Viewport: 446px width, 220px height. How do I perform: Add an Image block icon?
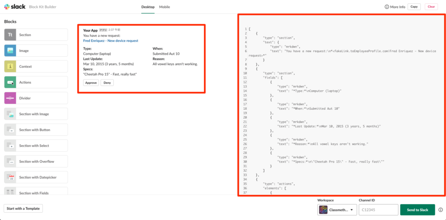coord(10,51)
